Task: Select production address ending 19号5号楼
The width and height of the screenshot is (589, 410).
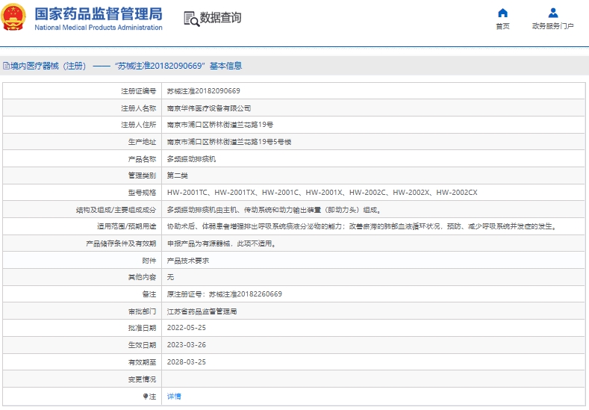Action: click(x=229, y=142)
